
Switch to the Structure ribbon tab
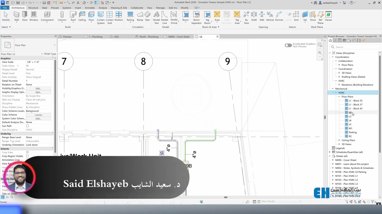(33, 8)
